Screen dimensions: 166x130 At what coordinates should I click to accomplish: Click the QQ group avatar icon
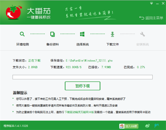pyautogui.click(x=122, y=126)
